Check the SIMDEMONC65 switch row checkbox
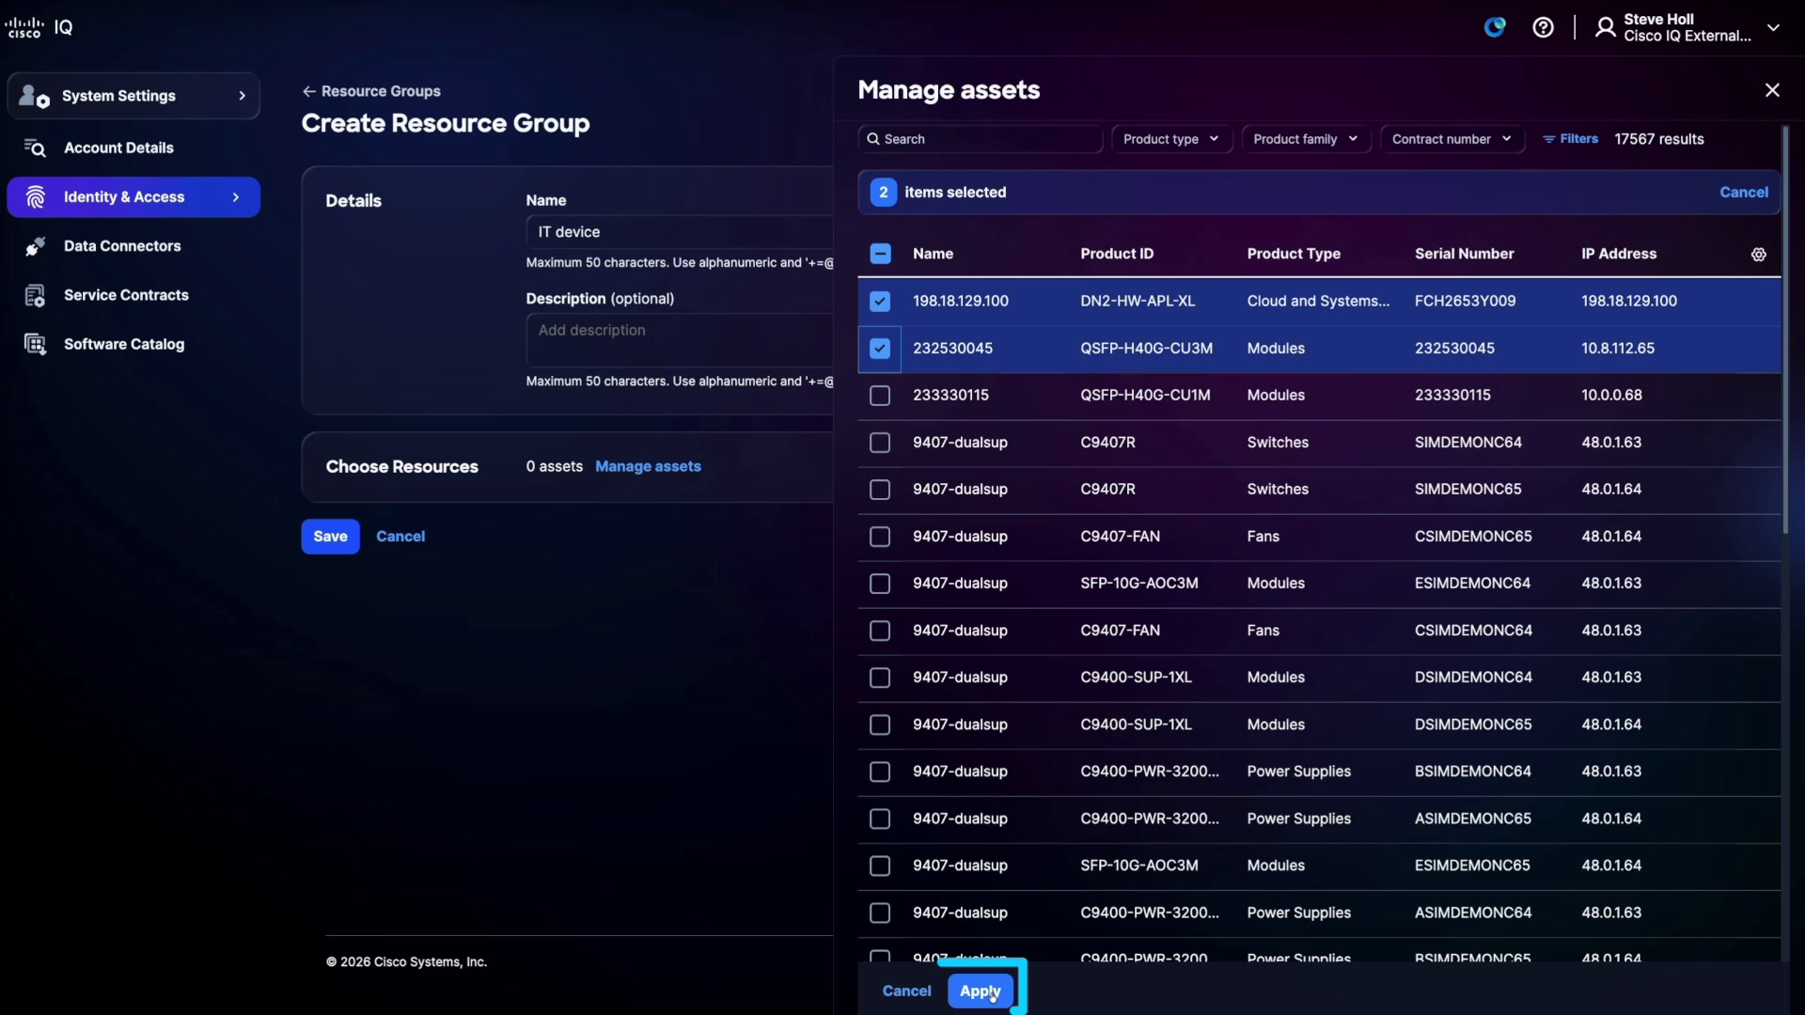The image size is (1805, 1015). [x=880, y=490]
